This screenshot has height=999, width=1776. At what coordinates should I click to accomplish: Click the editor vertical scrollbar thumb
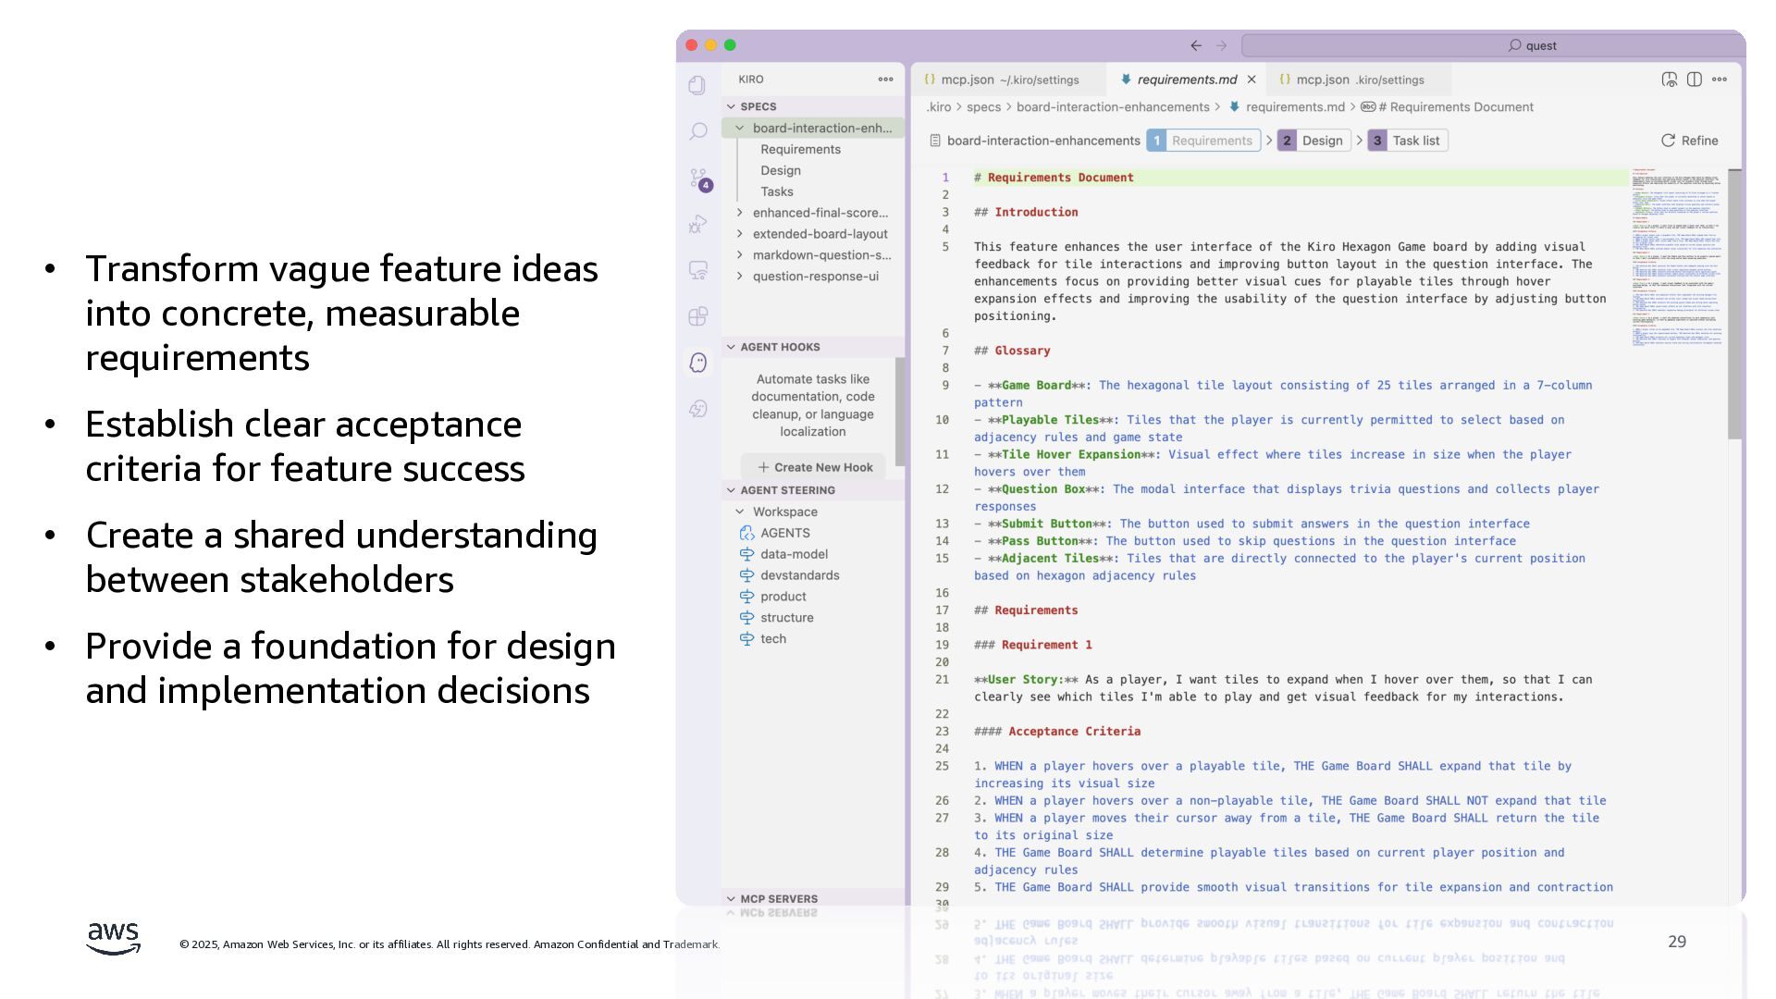click(1734, 305)
